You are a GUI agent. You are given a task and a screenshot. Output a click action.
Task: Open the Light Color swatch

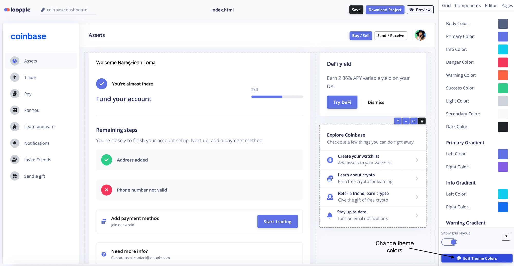click(503, 101)
